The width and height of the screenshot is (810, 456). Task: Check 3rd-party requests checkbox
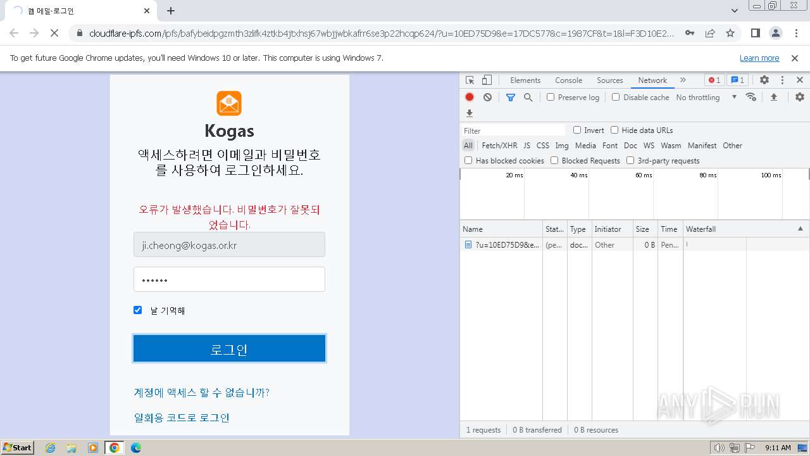click(630, 161)
